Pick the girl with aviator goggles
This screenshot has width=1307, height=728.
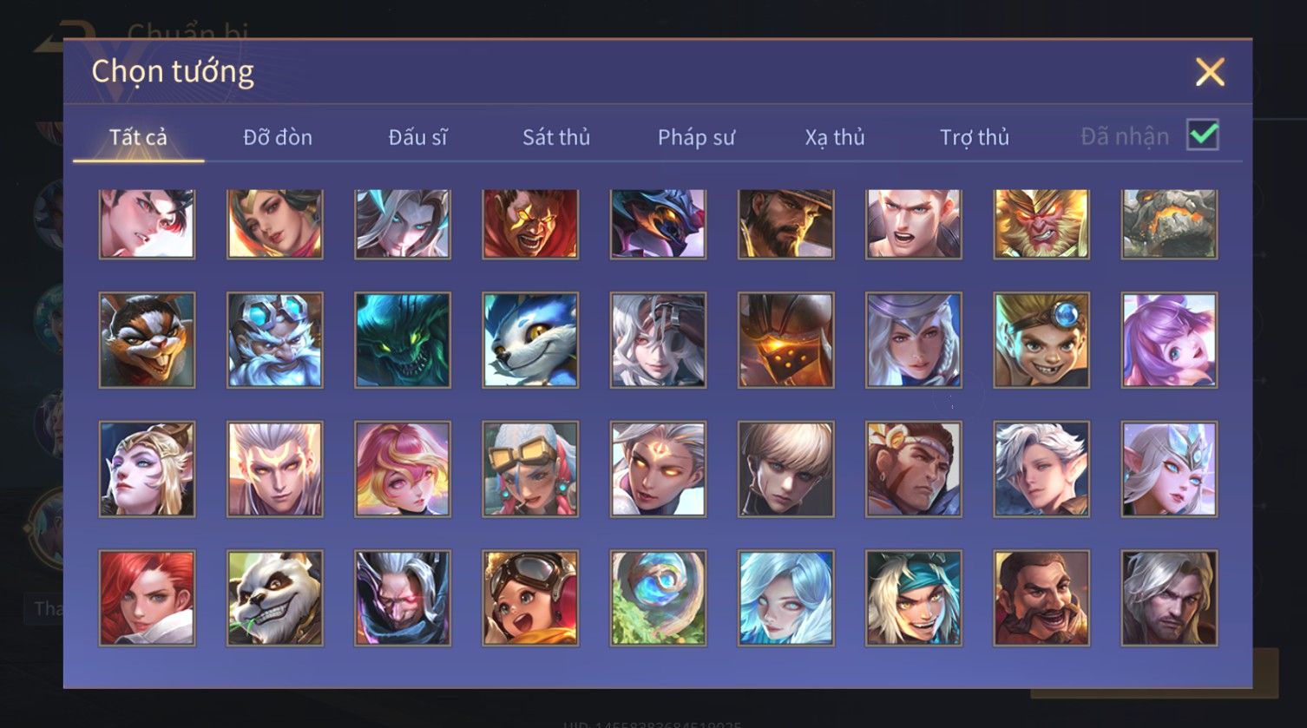pyautogui.click(x=530, y=598)
